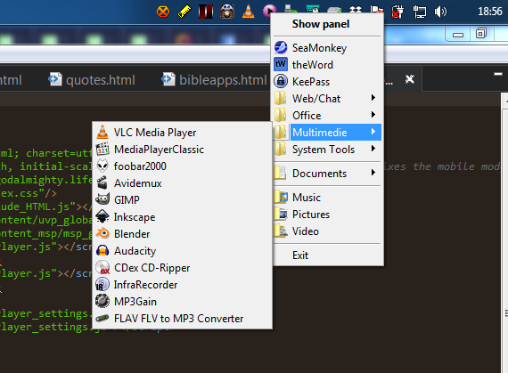Viewport: 508px width, 373px height.
Task: Switch to the bibleapps.html editor tab
Action: pos(214,79)
